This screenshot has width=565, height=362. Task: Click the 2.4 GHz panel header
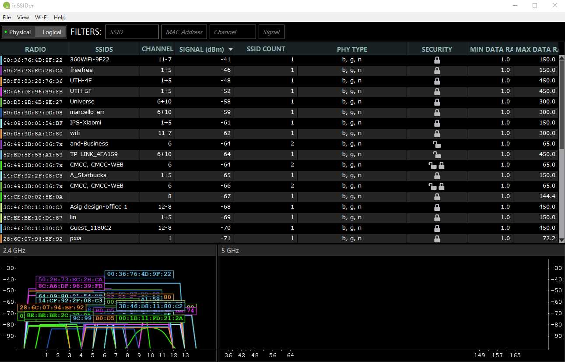(x=108, y=251)
